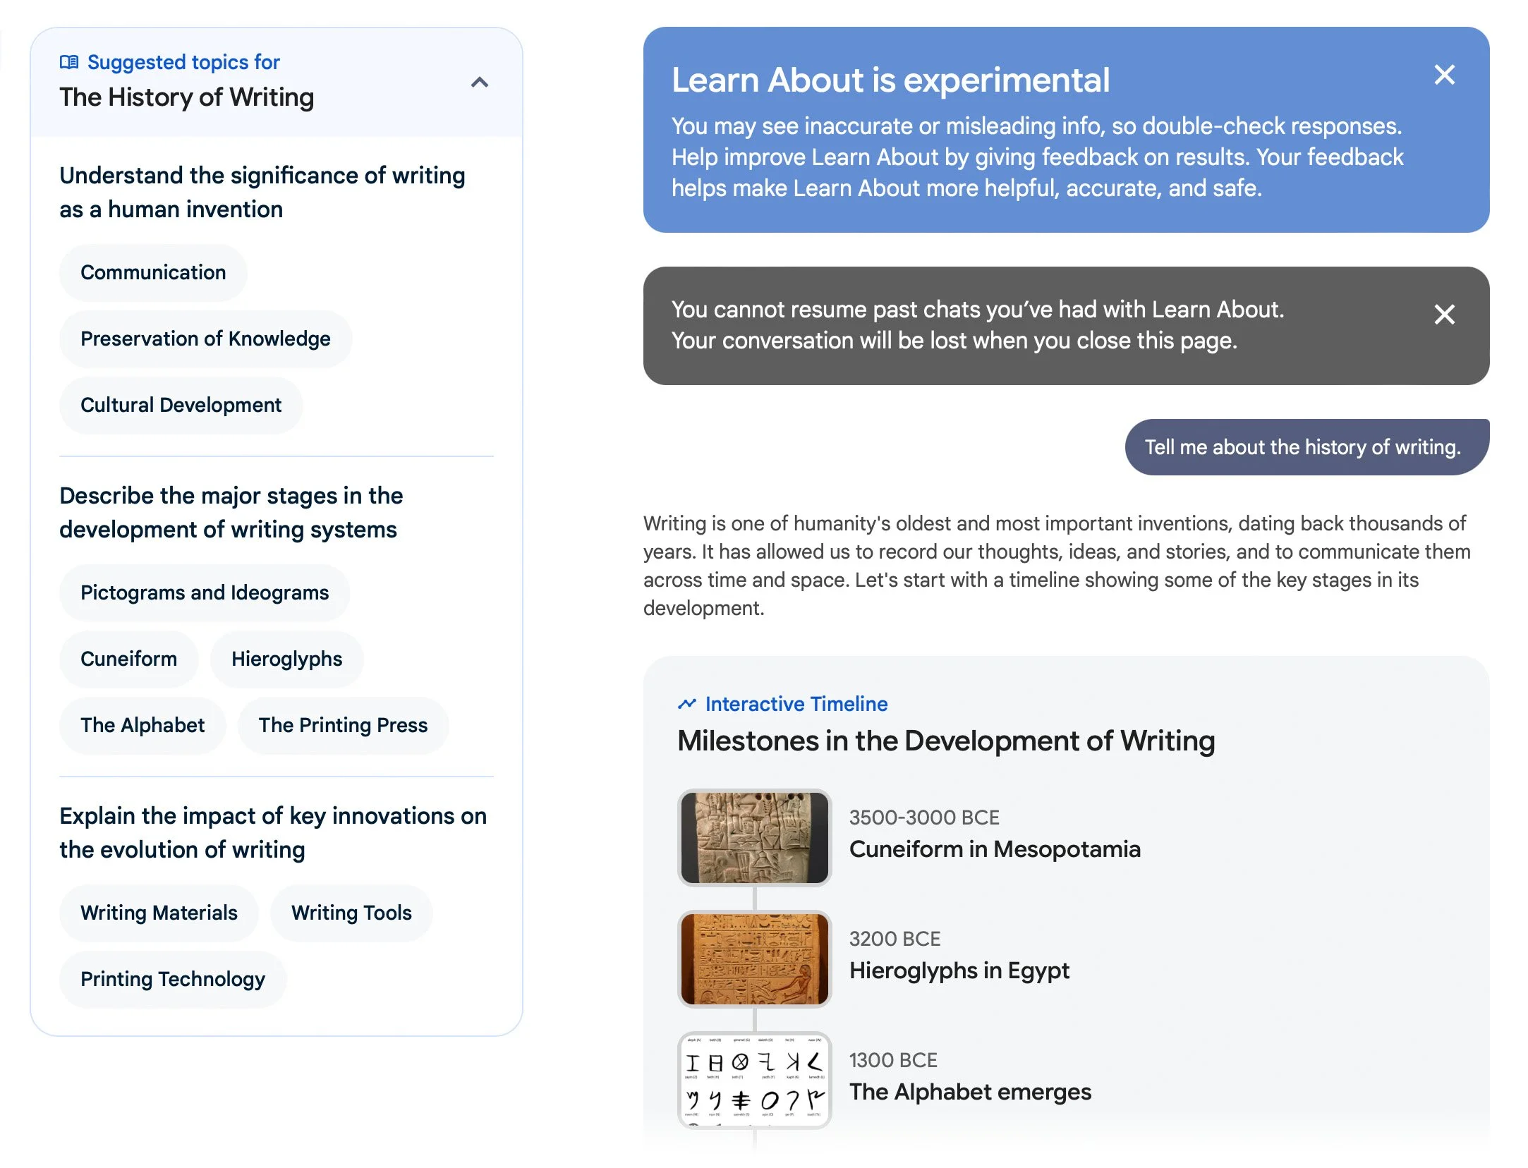
Task: Click the book icon beside Suggested topics
Action: (69, 62)
